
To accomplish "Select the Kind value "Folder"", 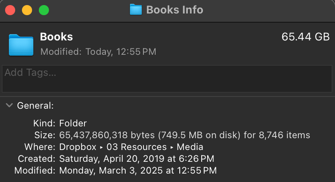I will (73, 123).
